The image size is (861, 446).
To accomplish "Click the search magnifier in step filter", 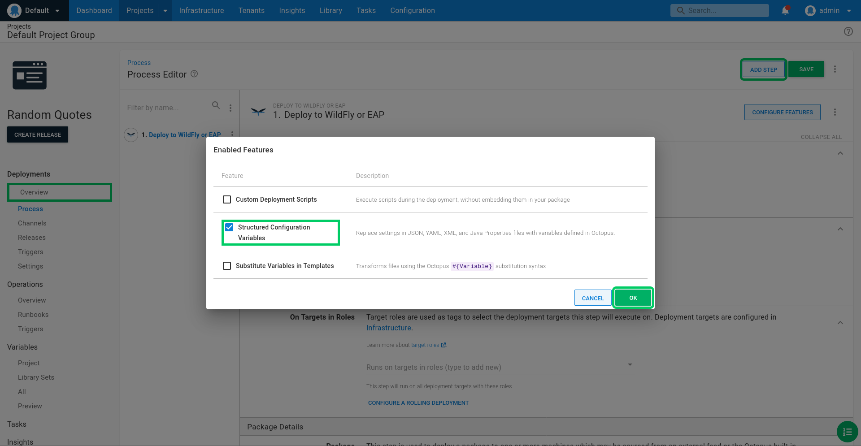I will (216, 105).
